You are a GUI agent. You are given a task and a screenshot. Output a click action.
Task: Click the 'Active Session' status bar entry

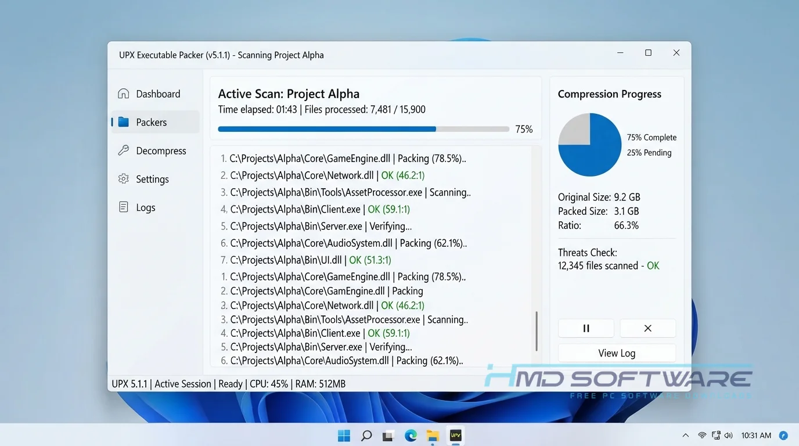[183, 384]
